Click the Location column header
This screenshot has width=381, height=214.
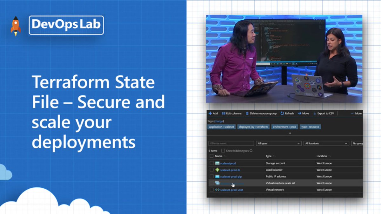(322, 156)
